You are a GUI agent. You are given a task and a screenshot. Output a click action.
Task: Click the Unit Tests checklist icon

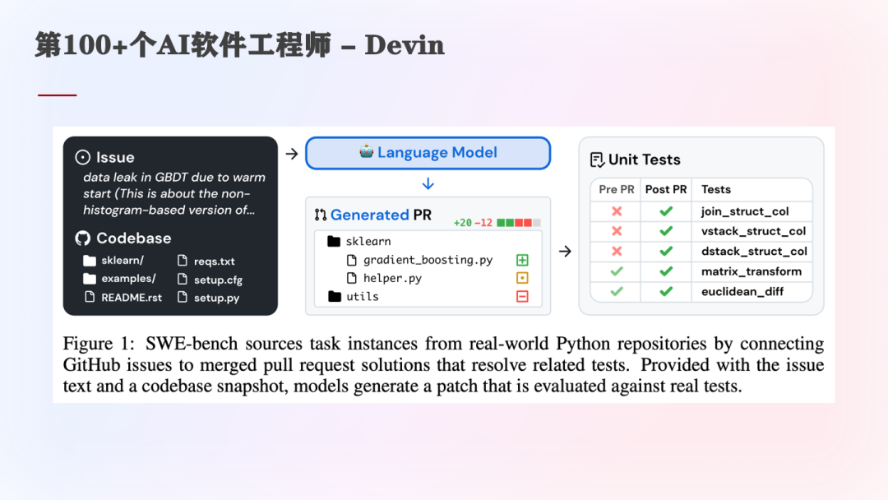pos(597,160)
